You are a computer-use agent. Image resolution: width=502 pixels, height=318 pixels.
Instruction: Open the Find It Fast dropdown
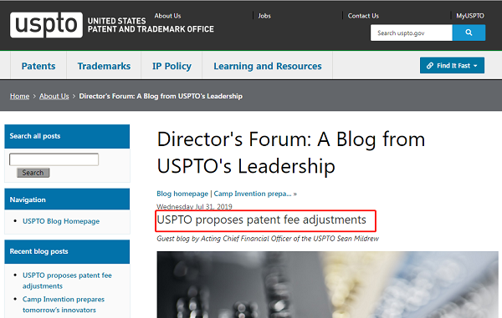point(452,65)
